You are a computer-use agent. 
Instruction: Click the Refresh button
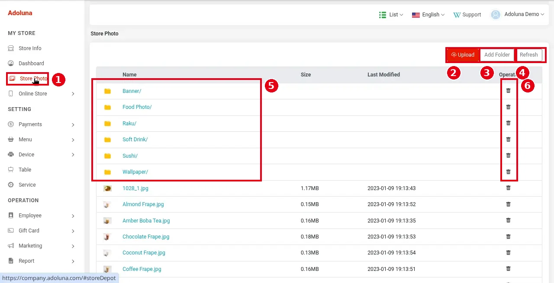pyautogui.click(x=528, y=55)
